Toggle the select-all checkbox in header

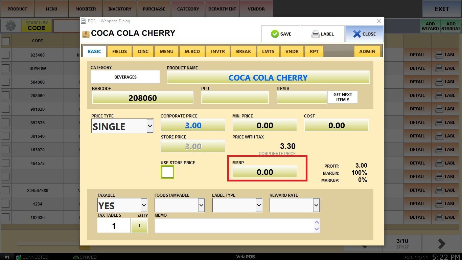click(x=6, y=41)
